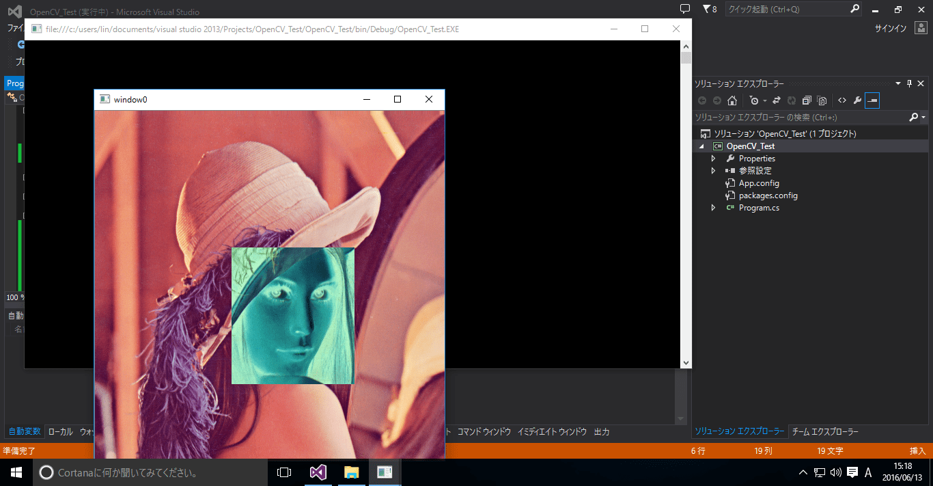Refresh the Solution Explorer view
This screenshot has width=933, height=486.
point(790,100)
